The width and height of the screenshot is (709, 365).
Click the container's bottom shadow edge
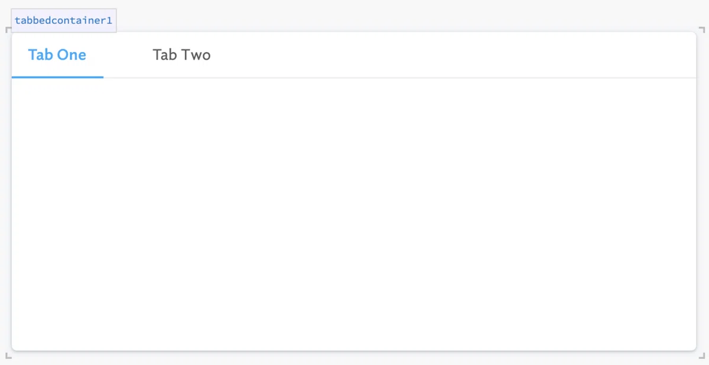click(354, 350)
